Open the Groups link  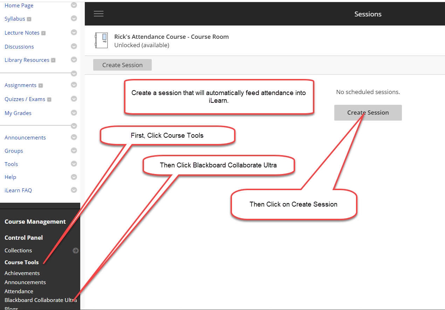(14, 151)
